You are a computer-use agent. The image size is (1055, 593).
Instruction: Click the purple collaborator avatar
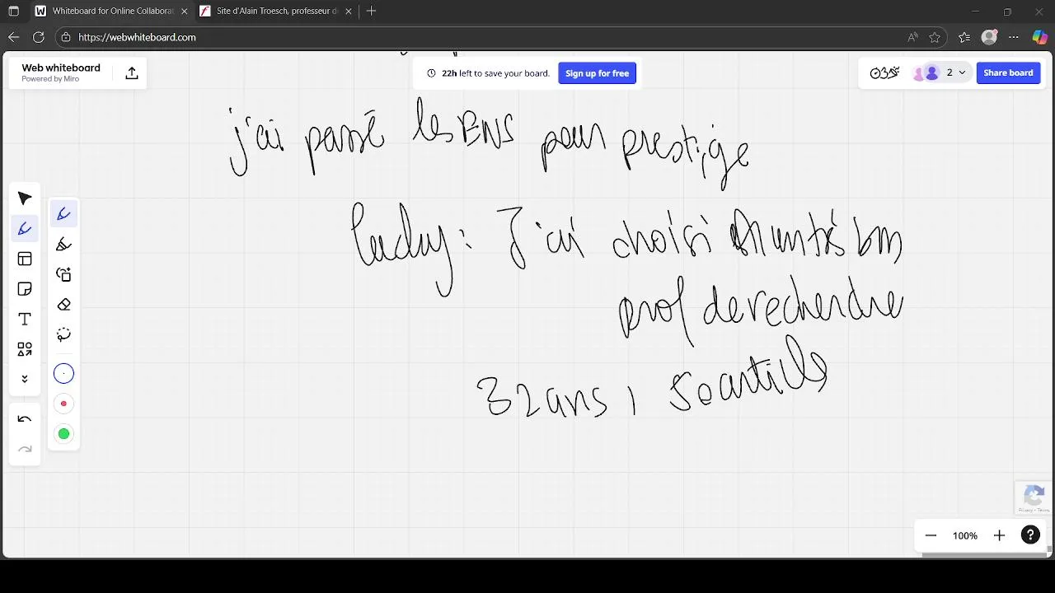tap(932, 72)
